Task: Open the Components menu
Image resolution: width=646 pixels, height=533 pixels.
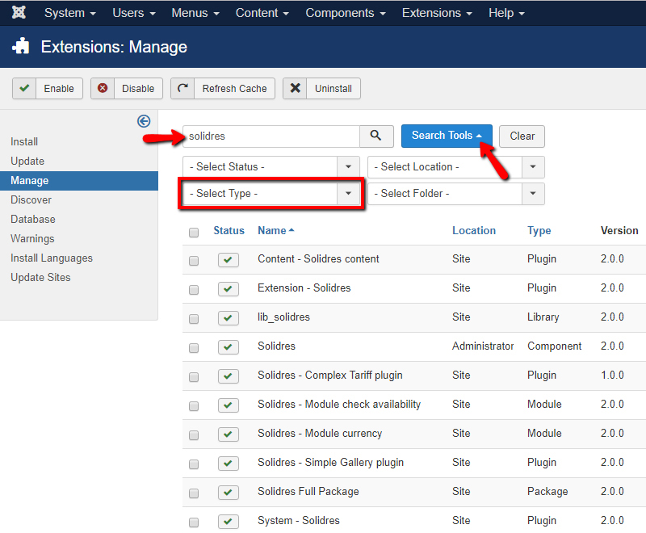Action: click(345, 13)
